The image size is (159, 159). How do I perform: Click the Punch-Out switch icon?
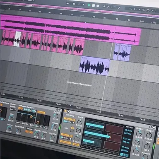[x=152, y=11]
